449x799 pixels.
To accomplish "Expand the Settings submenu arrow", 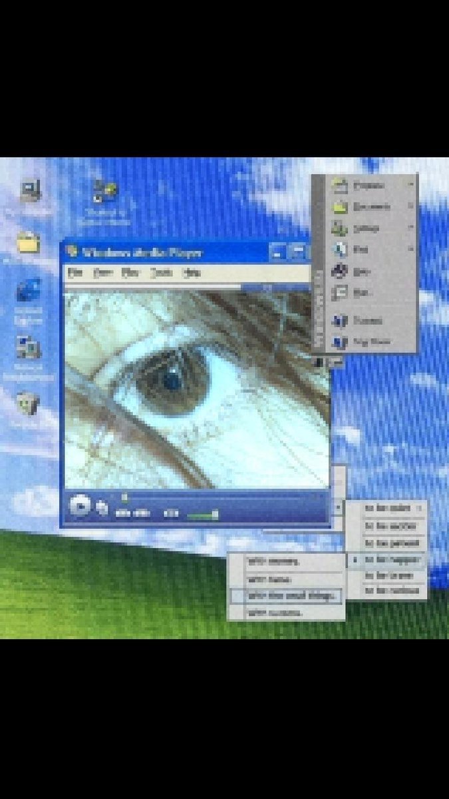I will tap(410, 228).
